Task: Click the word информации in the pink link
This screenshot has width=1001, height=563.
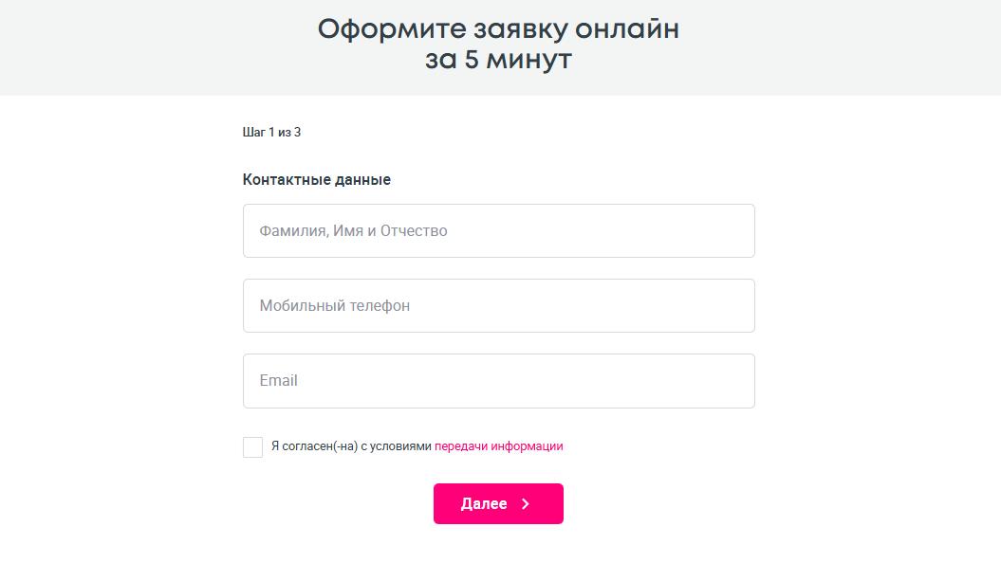Action: pyautogui.click(x=527, y=446)
